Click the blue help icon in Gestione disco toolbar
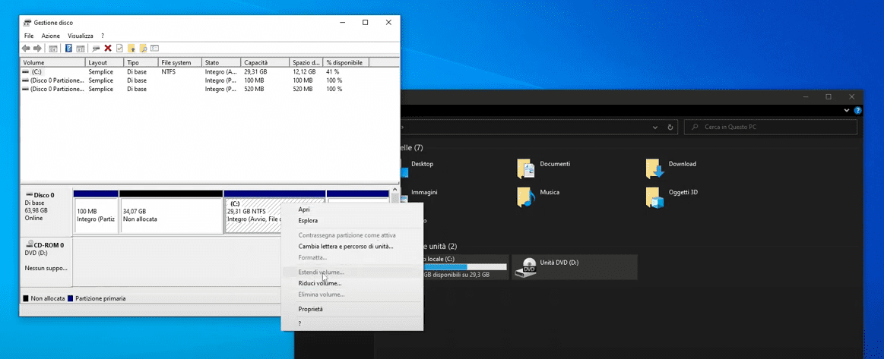 (68, 49)
